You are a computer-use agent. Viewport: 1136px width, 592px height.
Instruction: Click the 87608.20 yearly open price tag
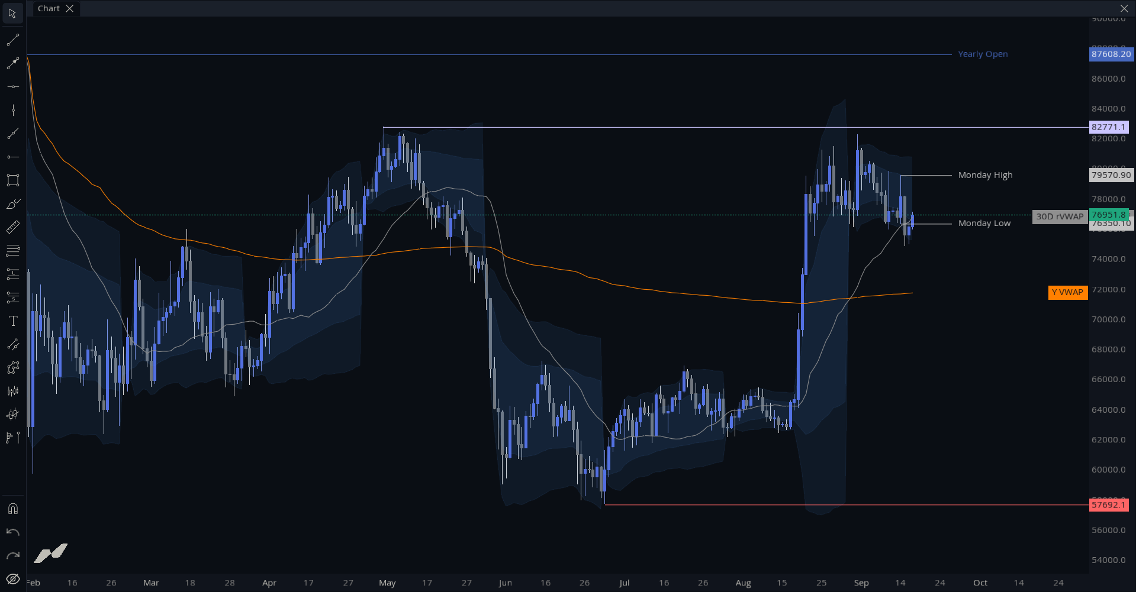tap(1111, 54)
